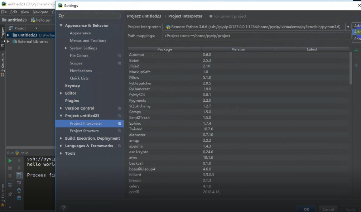Select Notifications settings page
Image resolution: width=361 pixels, height=212 pixels.
(81, 71)
